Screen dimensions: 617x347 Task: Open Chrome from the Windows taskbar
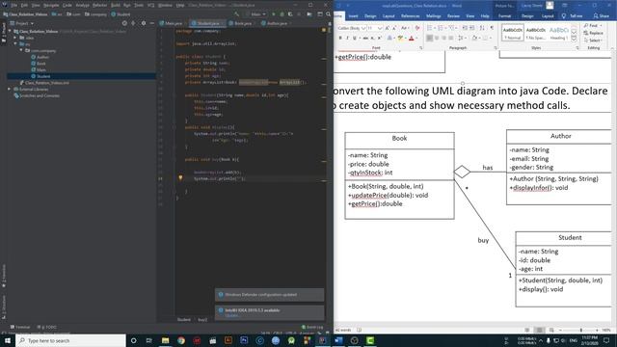(x=181, y=340)
